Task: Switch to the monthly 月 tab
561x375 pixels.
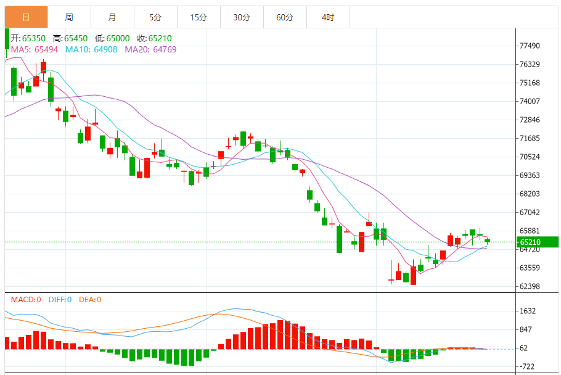Action: coord(112,17)
